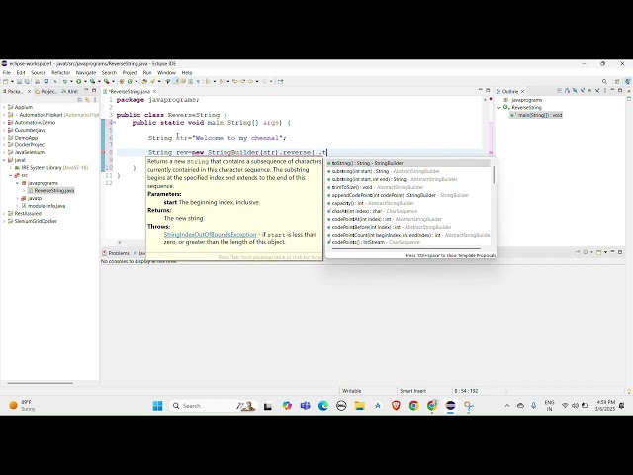Toggle Hide Static Members in Outline toolbar
The height and width of the screenshot is (475, 633).
tap(583, 91)
